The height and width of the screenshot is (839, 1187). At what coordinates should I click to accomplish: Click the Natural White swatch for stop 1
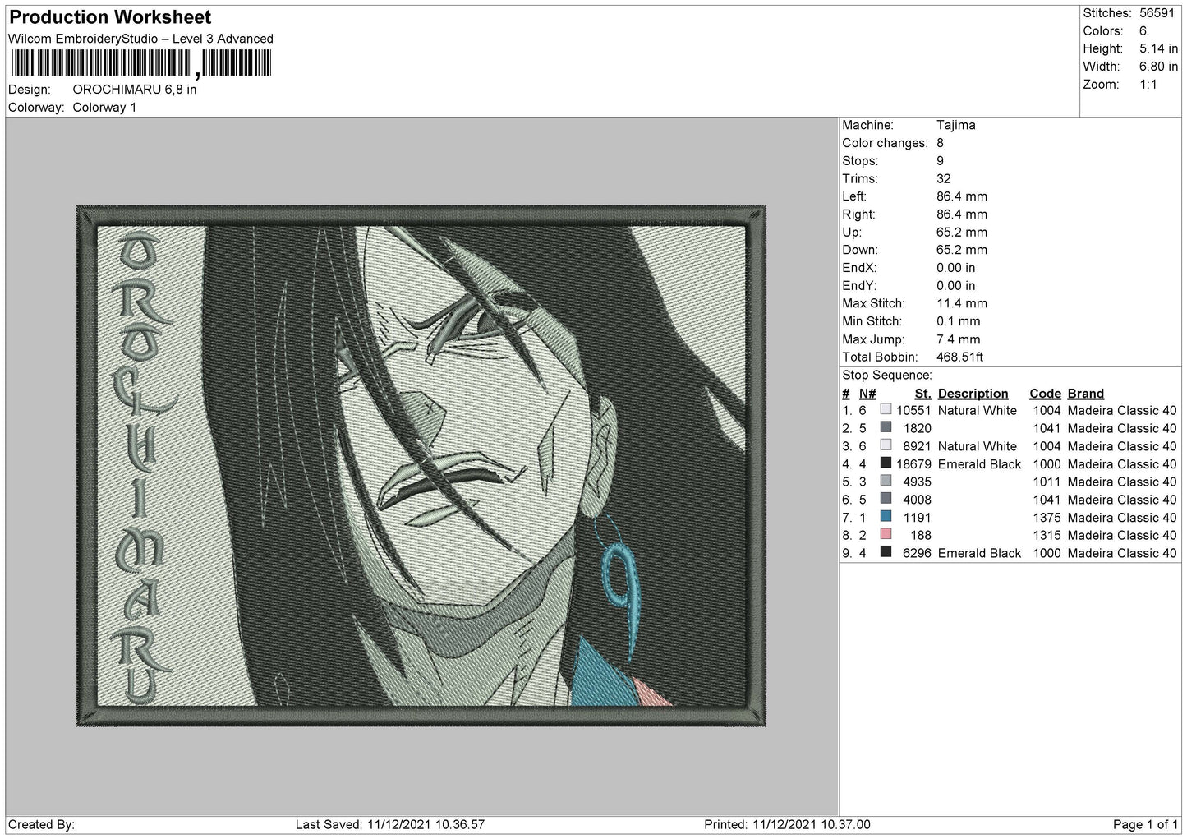pyautogui.click(x=886, y=410)
